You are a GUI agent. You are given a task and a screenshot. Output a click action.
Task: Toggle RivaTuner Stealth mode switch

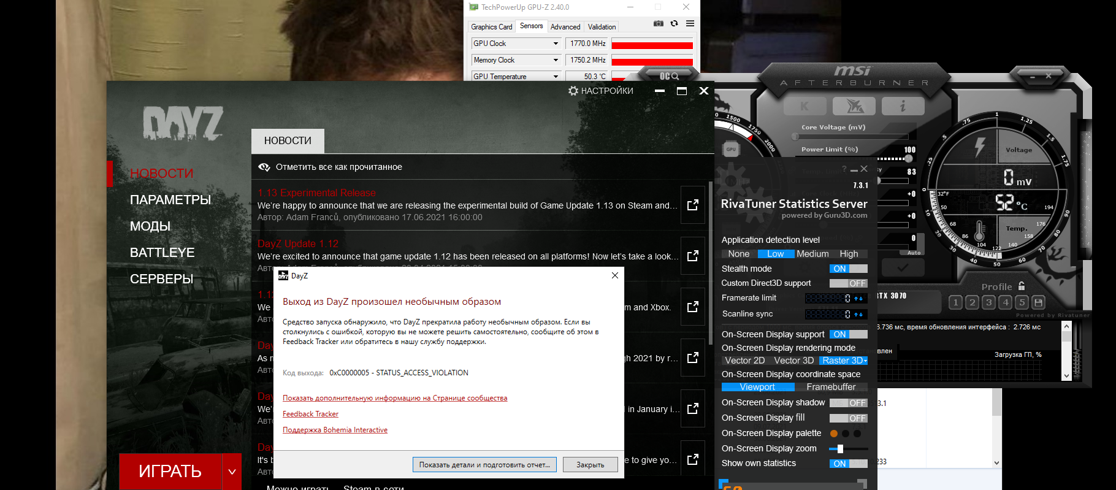pyautogui.click(x=849, y=269)
